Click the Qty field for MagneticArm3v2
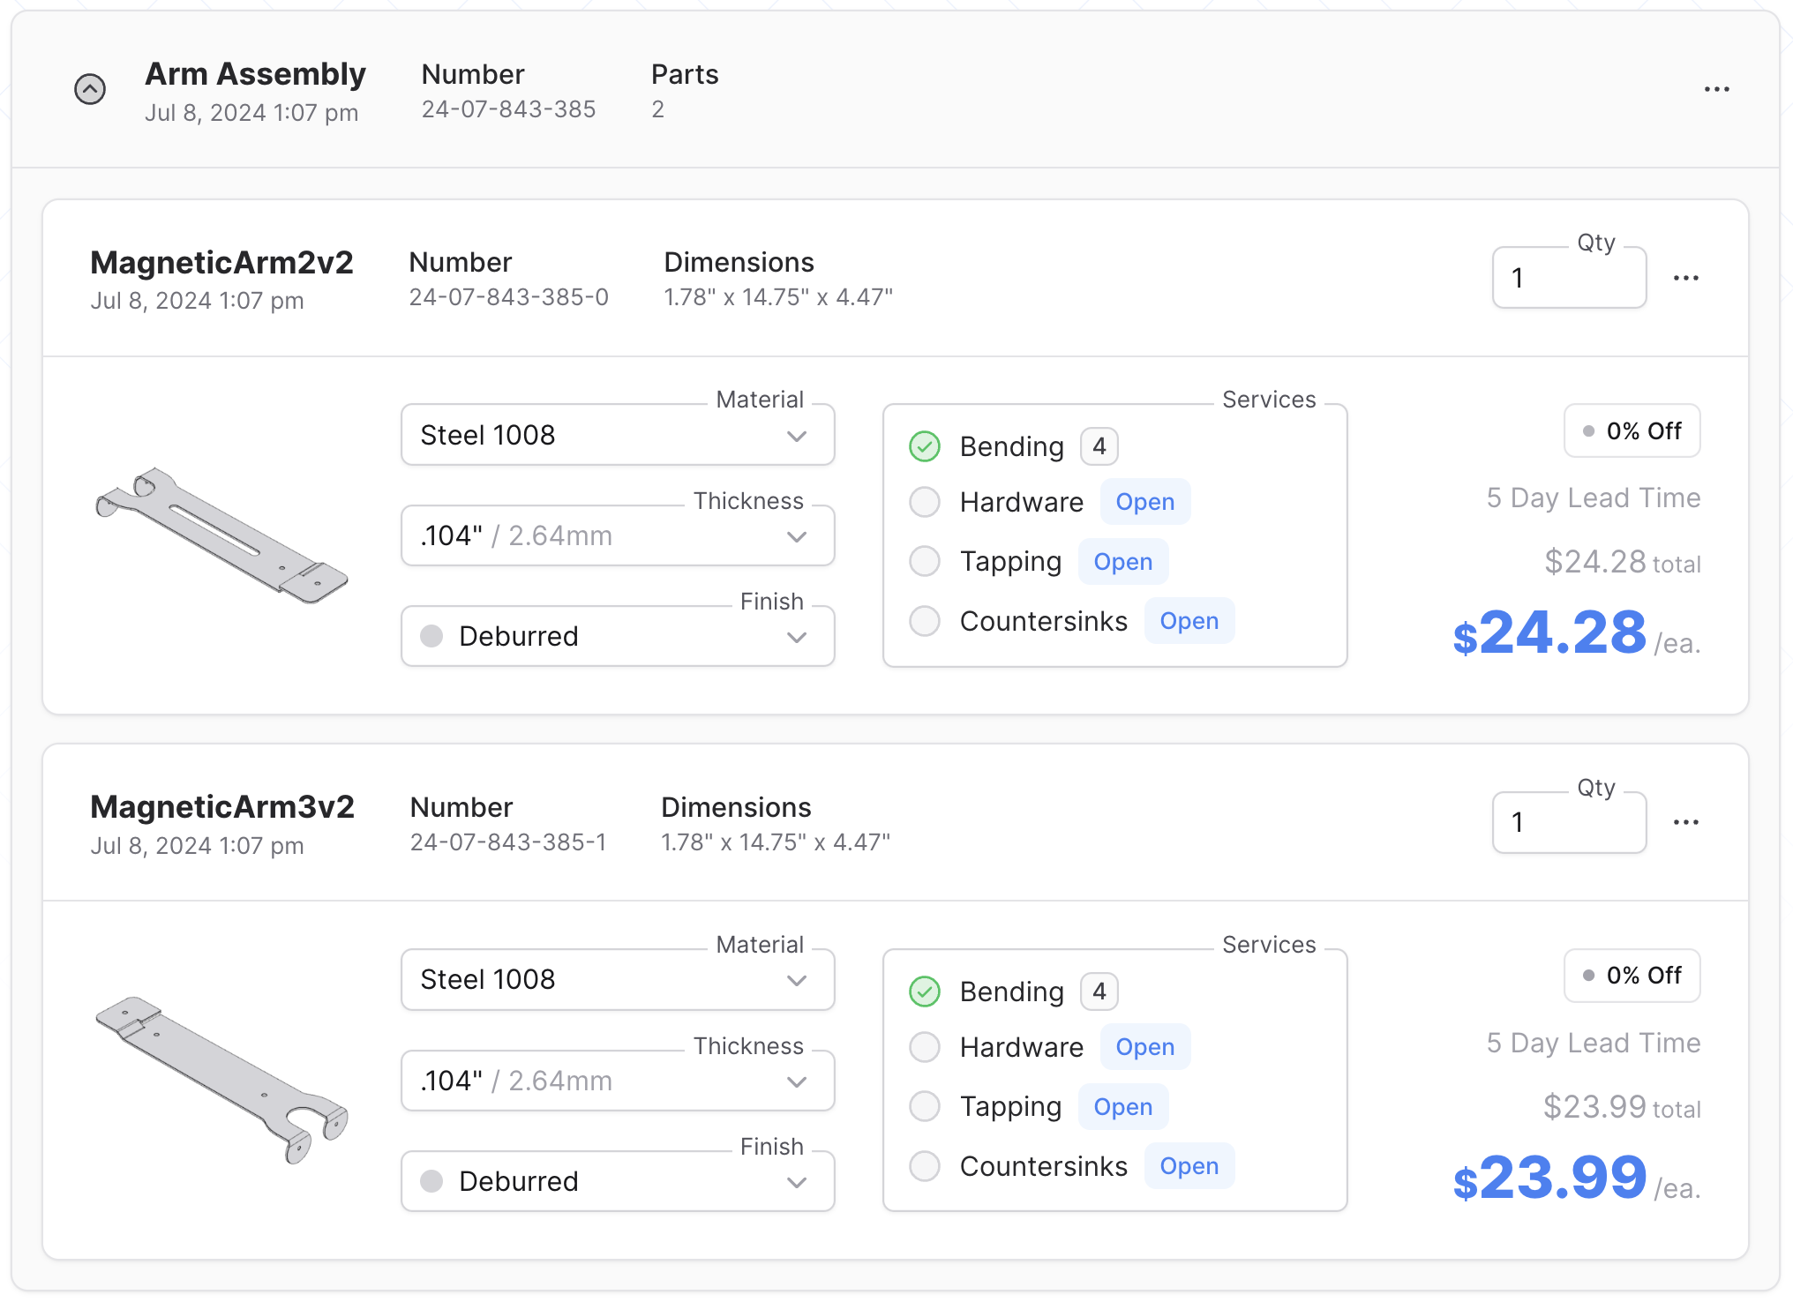 [x=1568, y=822]
